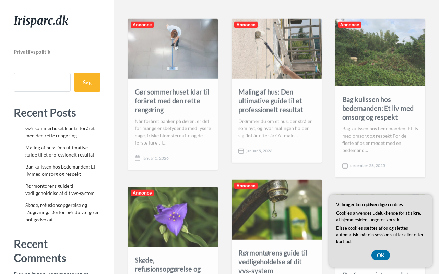Image resolution: width=439 pixels, height=274 pixels.
Task: Open recent post Skøde, refusionsopgørelse in sidebar
Action: (62, 212)
